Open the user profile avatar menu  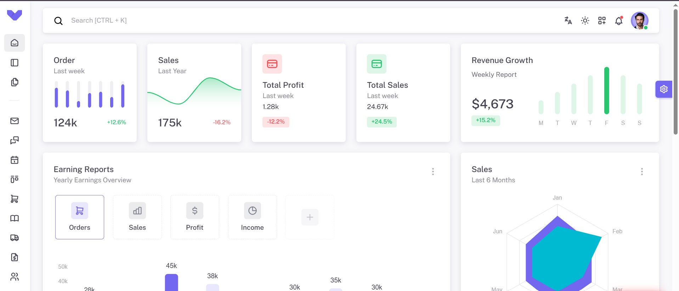coord(639,21)
